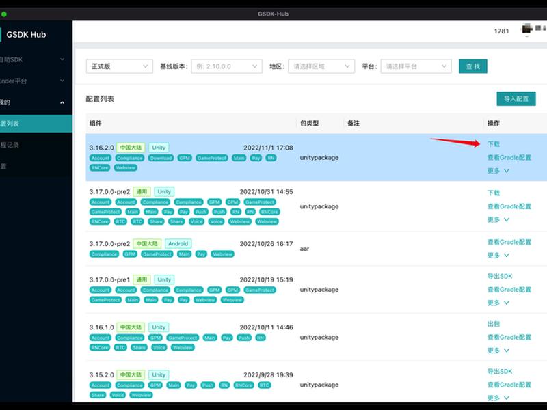547x410 pixels.
Task: View Gradle config for 3.17.0.0-pre2 Unity row
Action: pyautogui.click(x=509, y=206)
